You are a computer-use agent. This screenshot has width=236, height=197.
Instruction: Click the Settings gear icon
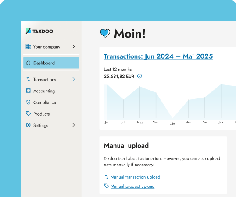click(x=29, y=125)
